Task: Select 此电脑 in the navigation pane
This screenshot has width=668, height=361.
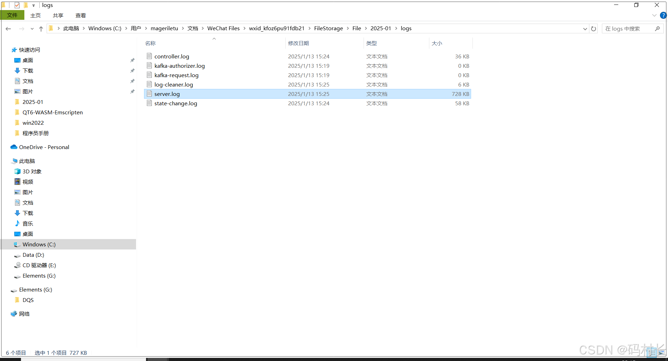Action: [x=27, y=161]
